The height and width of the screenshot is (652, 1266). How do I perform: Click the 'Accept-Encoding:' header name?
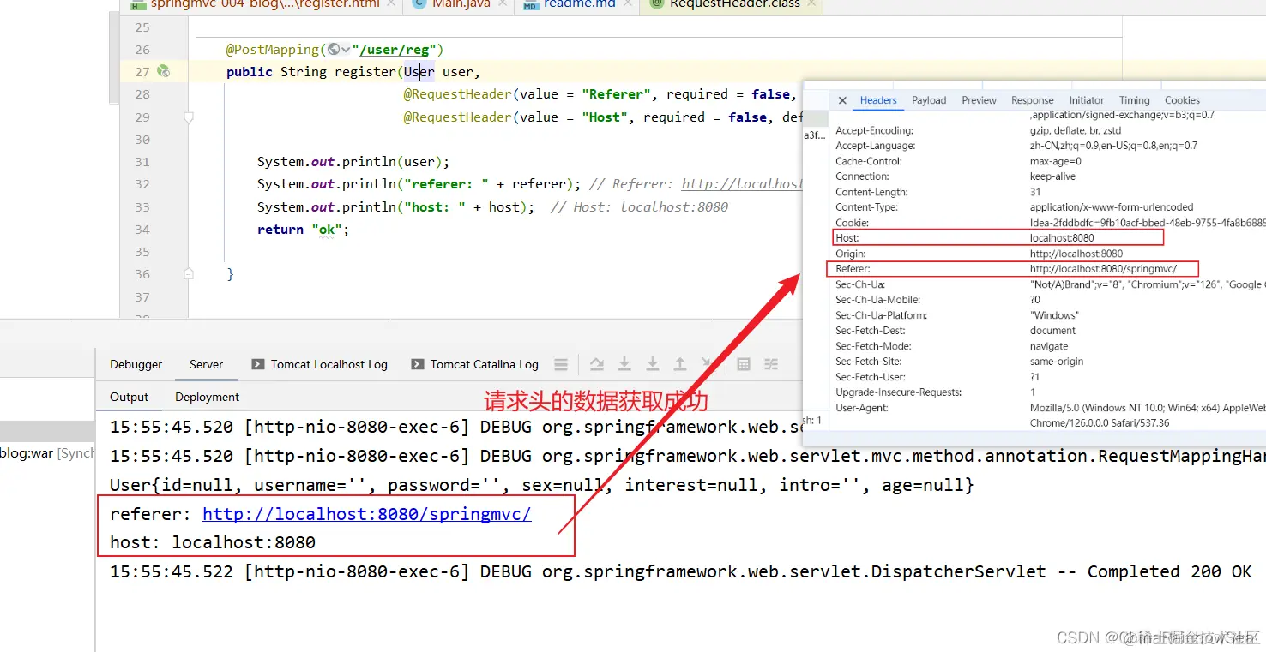point(875,131)
